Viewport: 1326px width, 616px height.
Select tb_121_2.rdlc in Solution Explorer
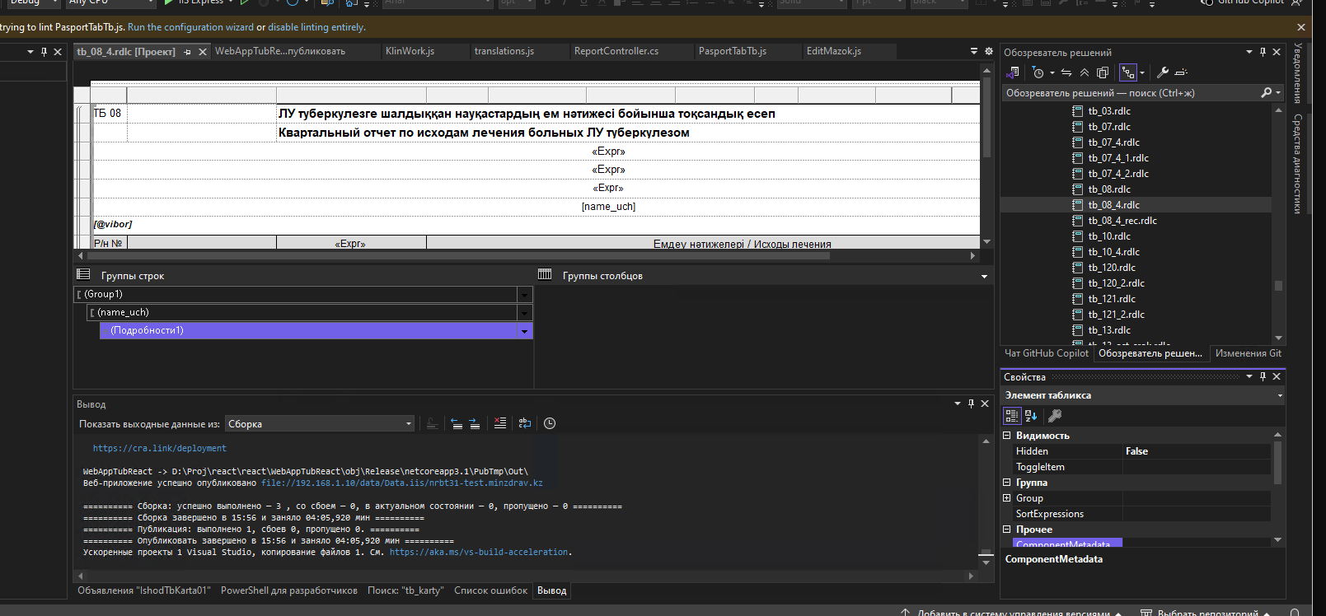pos(1116,315)
